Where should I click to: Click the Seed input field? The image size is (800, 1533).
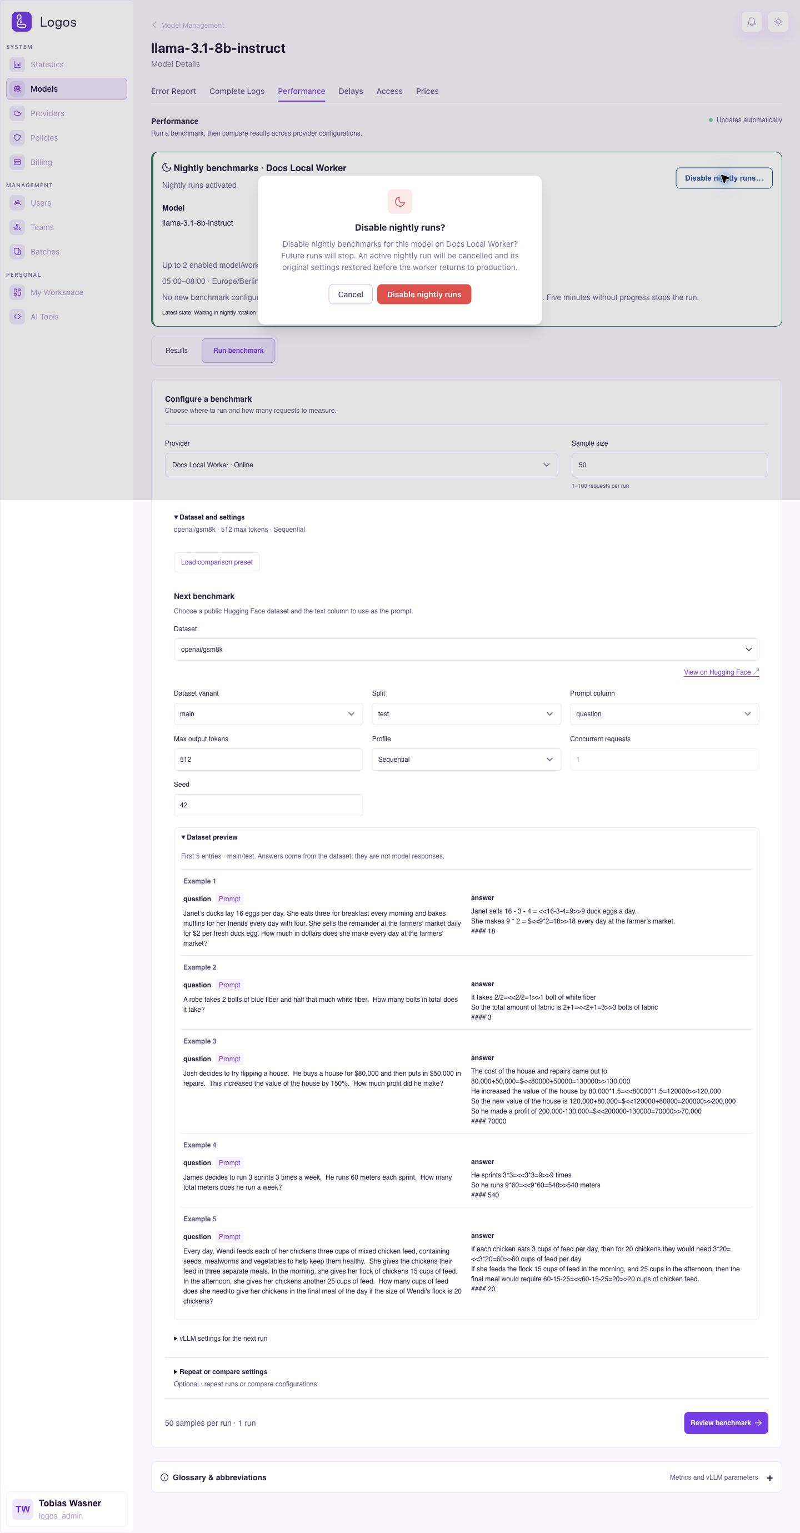[268, 805]
